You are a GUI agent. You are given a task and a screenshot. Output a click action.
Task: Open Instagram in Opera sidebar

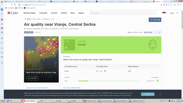(x=2, y=28)
